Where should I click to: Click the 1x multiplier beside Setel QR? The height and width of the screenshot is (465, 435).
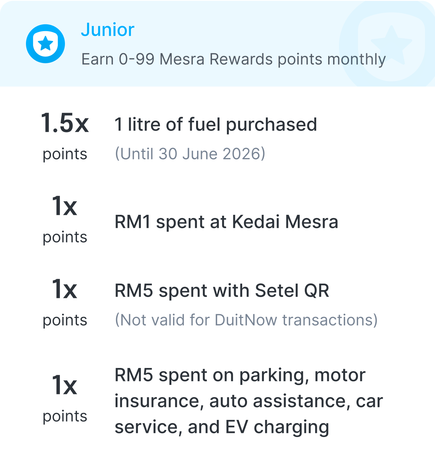65,289
